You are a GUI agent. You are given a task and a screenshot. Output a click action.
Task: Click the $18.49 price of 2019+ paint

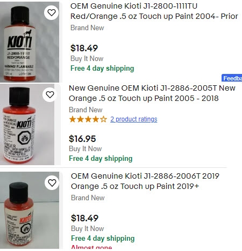click(x=84, y=218)
